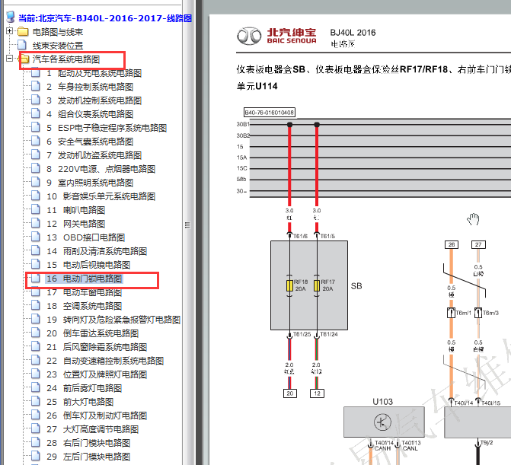The width and height of the screenshot is (511, 465).
Task: Expand the 电路图与线束 folder node
Action: pyautogui.click(x=9, y=31)
